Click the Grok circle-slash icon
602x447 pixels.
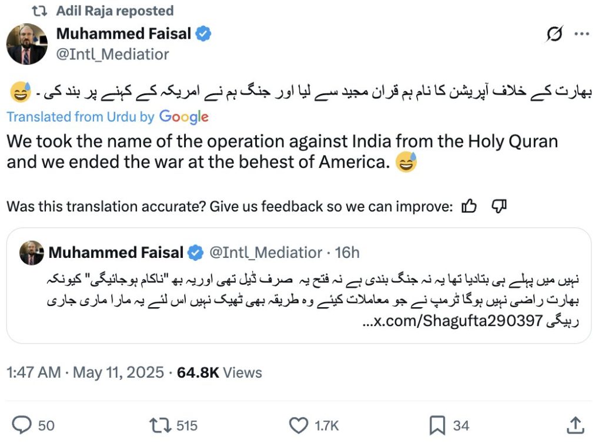pyautogui.click(x=554, y=35)
